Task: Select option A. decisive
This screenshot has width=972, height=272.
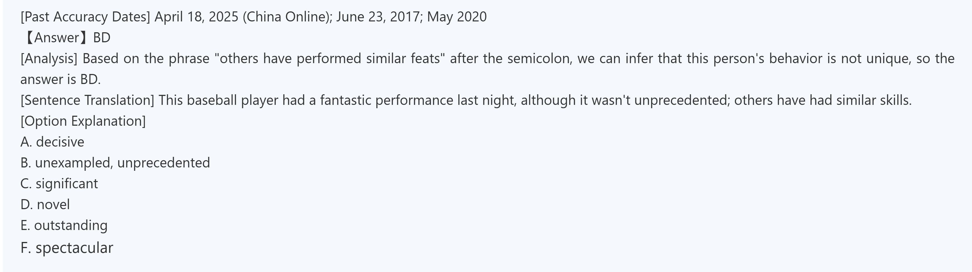Action: (x=53, y=142)
